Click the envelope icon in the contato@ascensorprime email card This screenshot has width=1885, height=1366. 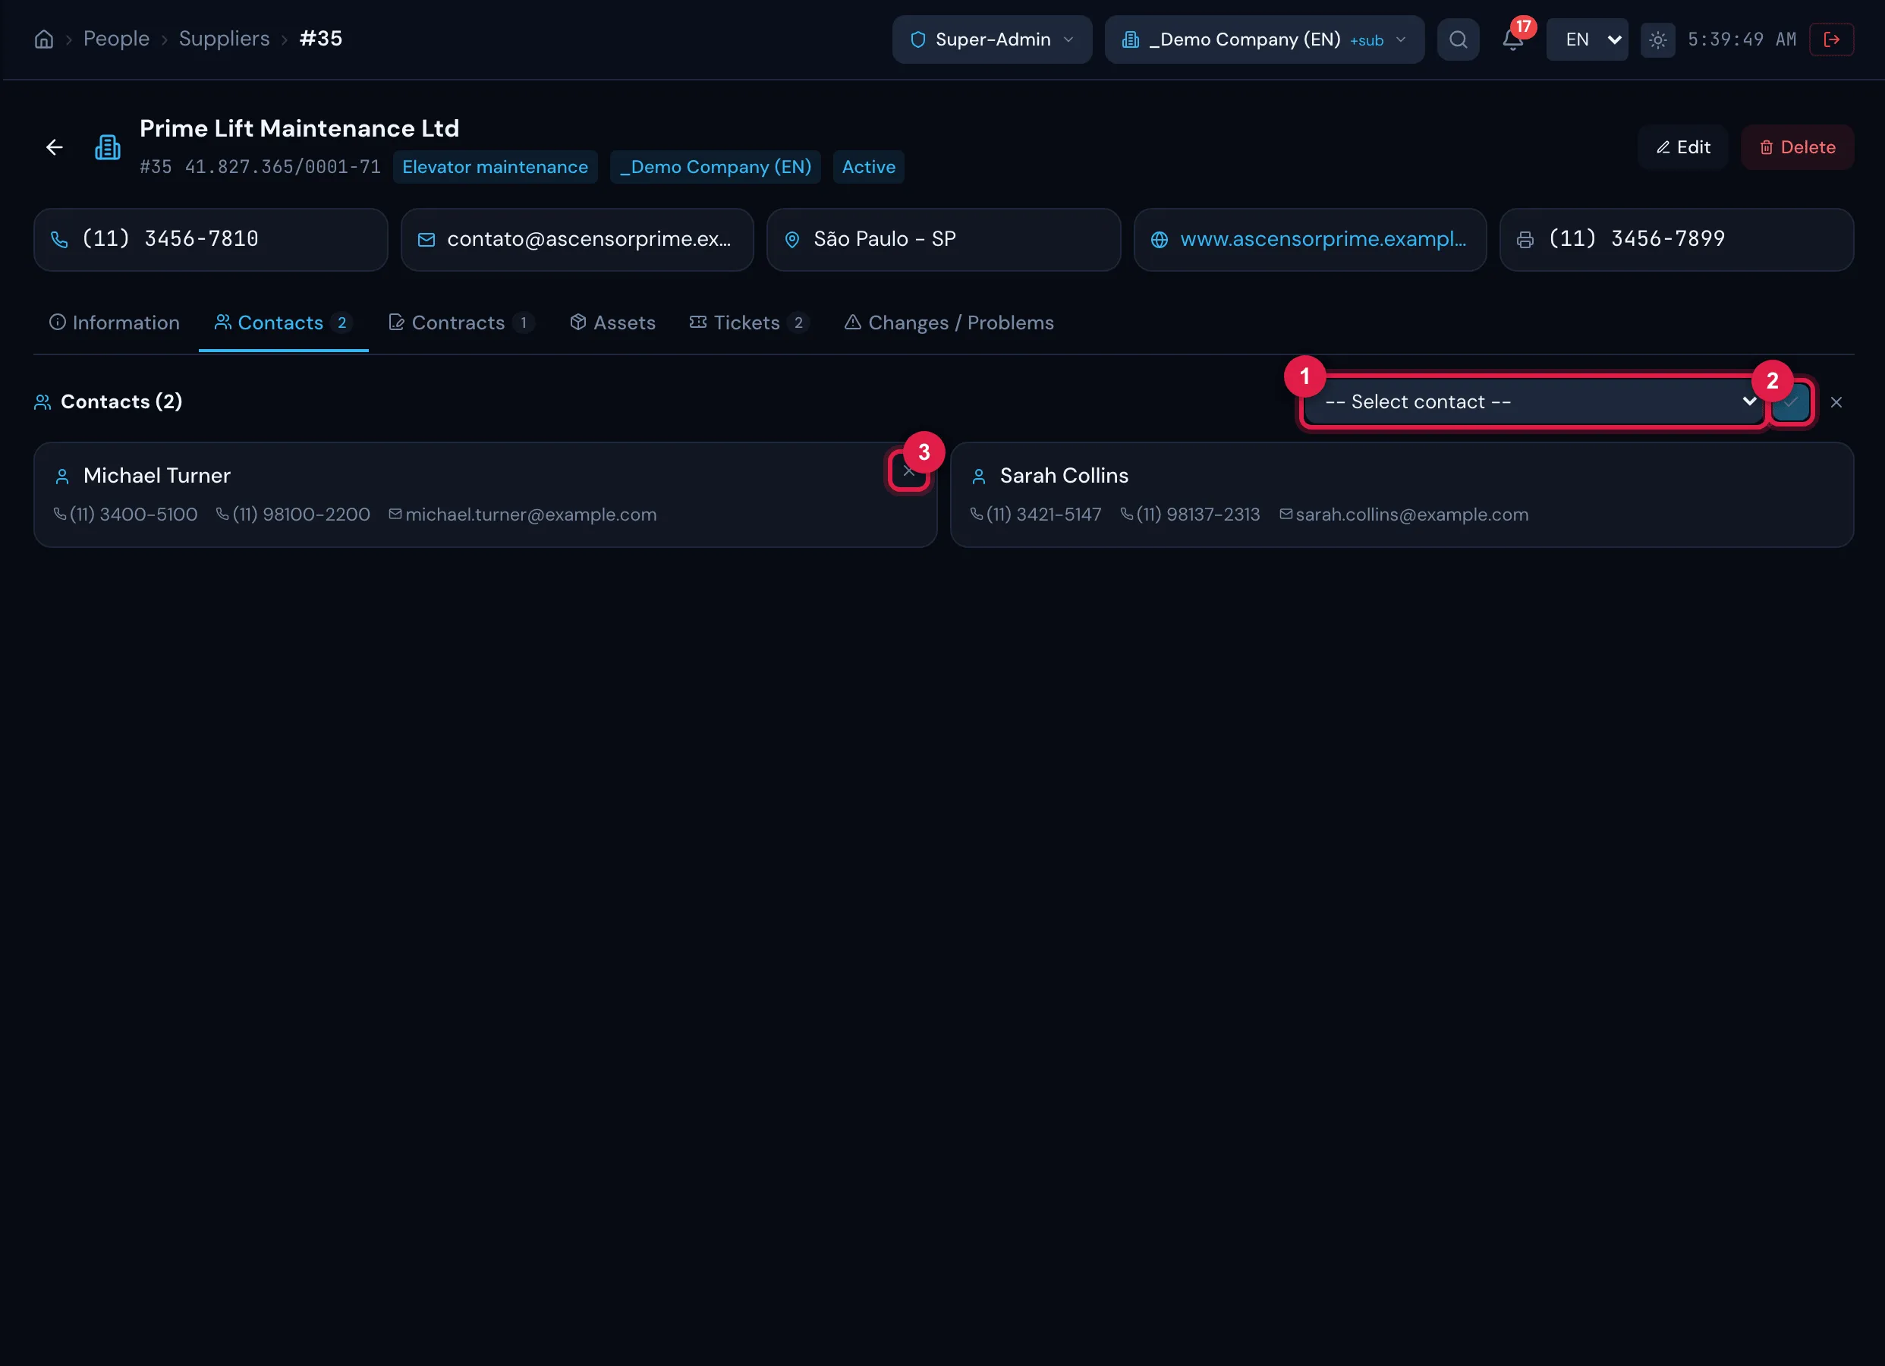coord(426,240)
